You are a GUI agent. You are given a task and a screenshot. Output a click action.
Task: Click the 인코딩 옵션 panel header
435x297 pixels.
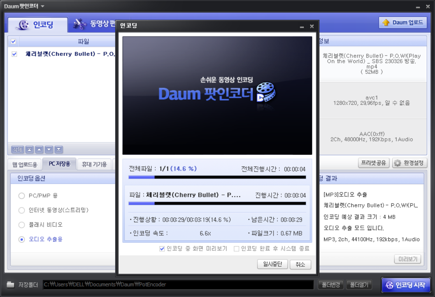63,179
